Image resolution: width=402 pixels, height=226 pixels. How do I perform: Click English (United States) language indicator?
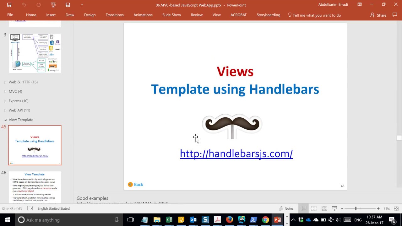point(54,208)
